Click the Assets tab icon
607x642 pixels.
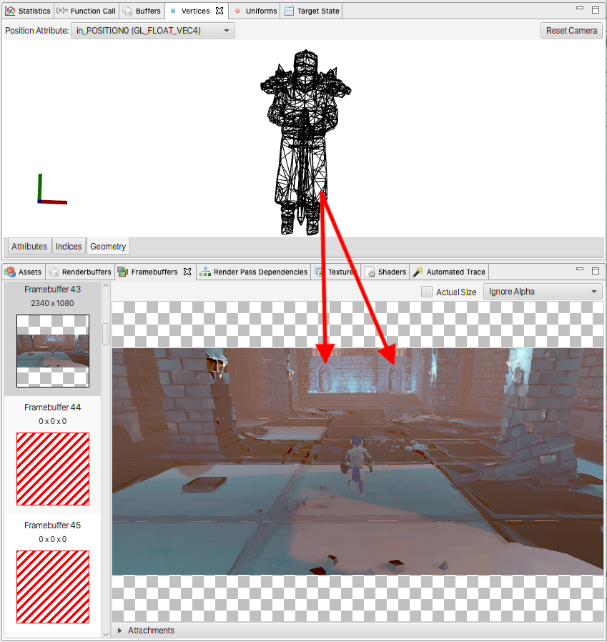click(10, 272)
